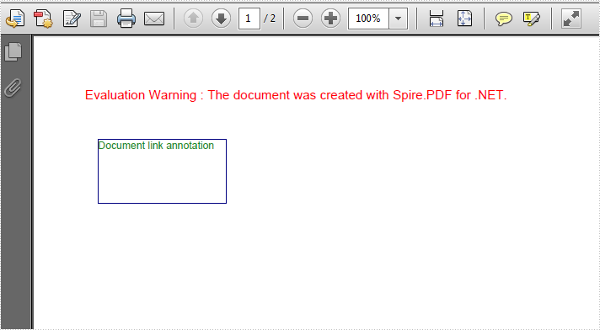Open the Page Thumbnails panel
The image size is (600, 330).
click(x=13, y=51)
